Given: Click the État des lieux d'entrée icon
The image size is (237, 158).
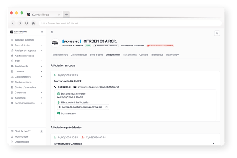Looking at the screenshot, I should (x=58, y=94).
